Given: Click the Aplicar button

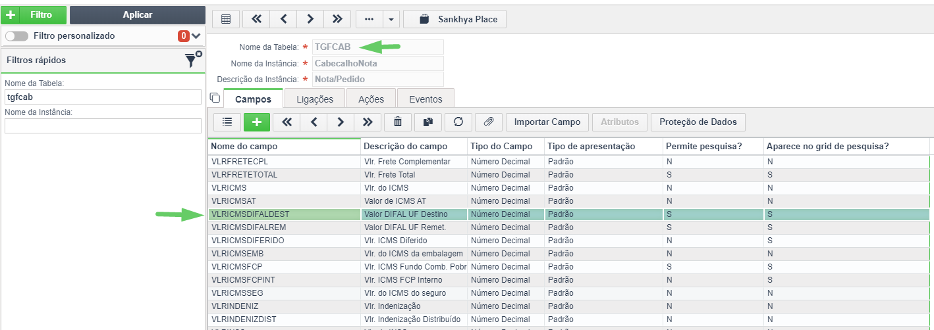Looking at the screenshot, I should point(137,14).
